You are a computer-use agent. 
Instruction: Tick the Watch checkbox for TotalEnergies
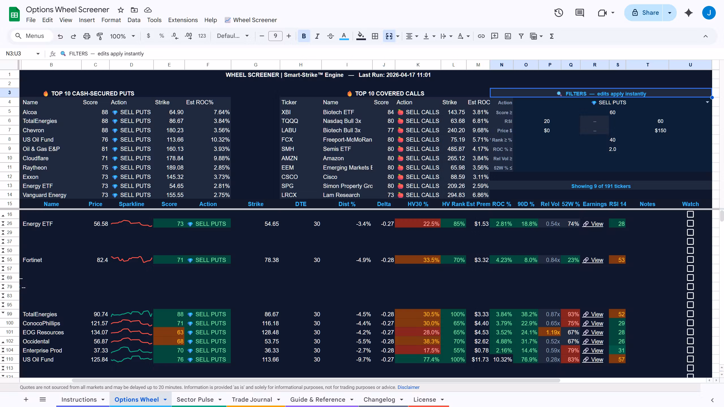(x=690, y=314)
